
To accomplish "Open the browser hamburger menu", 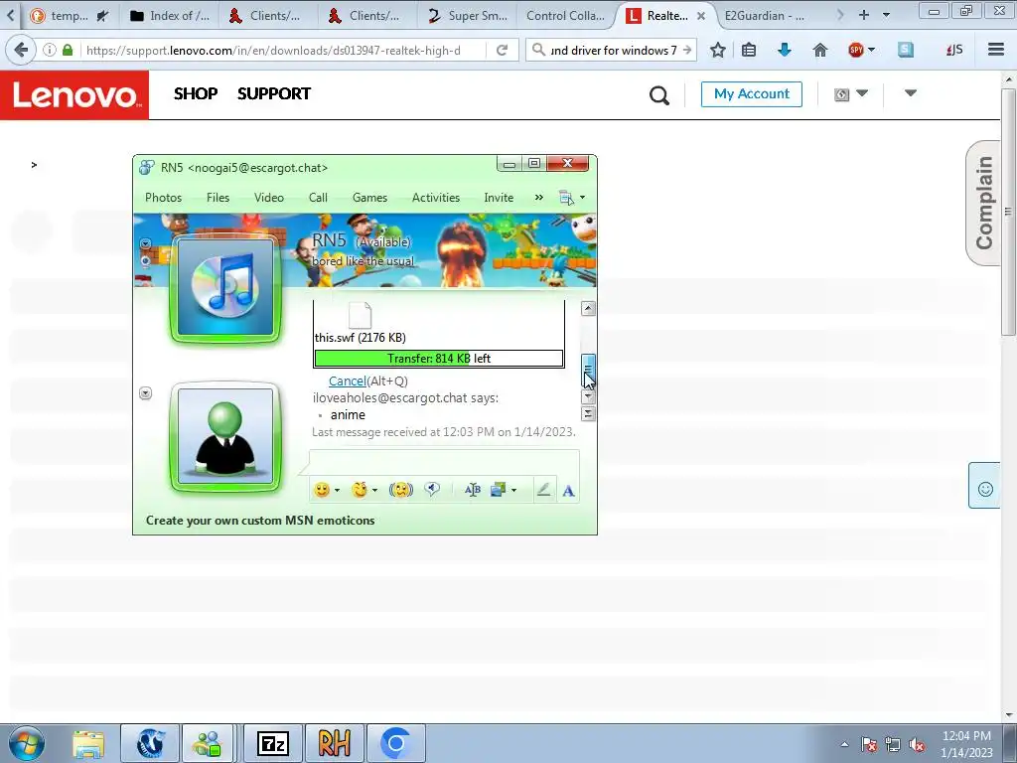I will point(996,50).
